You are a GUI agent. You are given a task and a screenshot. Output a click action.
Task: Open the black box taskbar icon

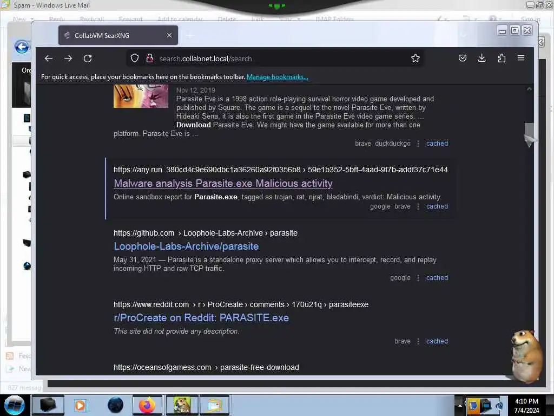(x=48, y=405)
